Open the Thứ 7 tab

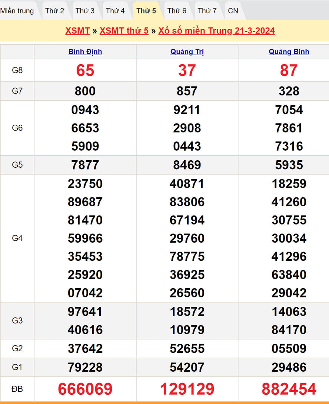207,11
